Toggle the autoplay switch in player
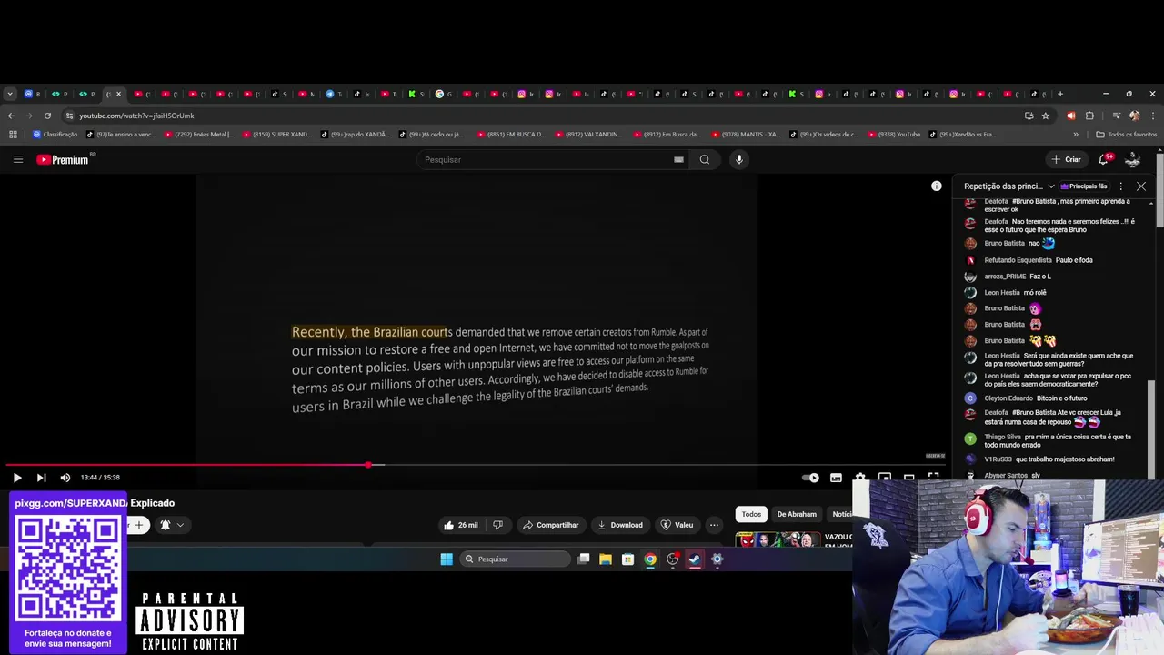 point(810,478)
